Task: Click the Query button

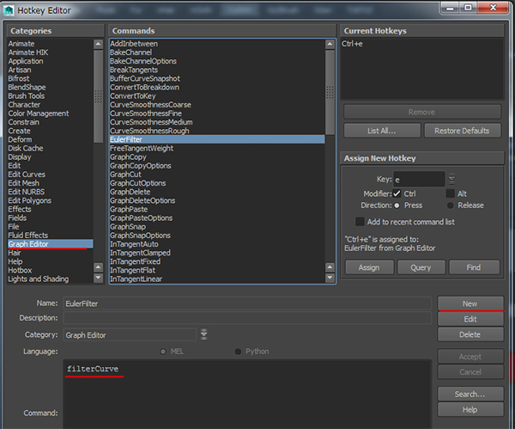Action: [421, 267]
